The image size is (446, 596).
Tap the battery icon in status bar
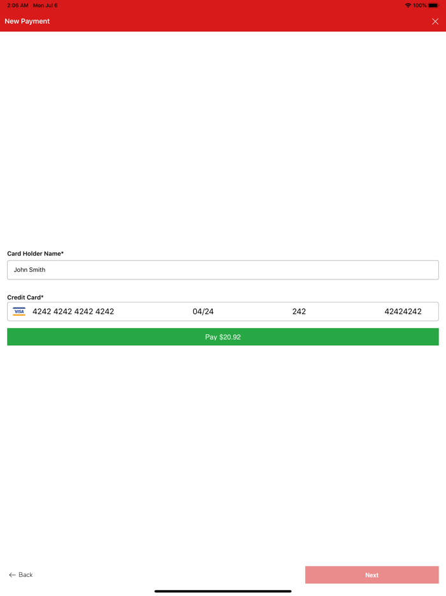[433, 6]
